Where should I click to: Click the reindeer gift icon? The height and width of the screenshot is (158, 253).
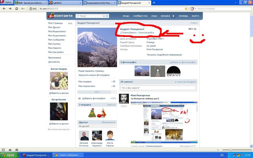(x=102, y=113)
